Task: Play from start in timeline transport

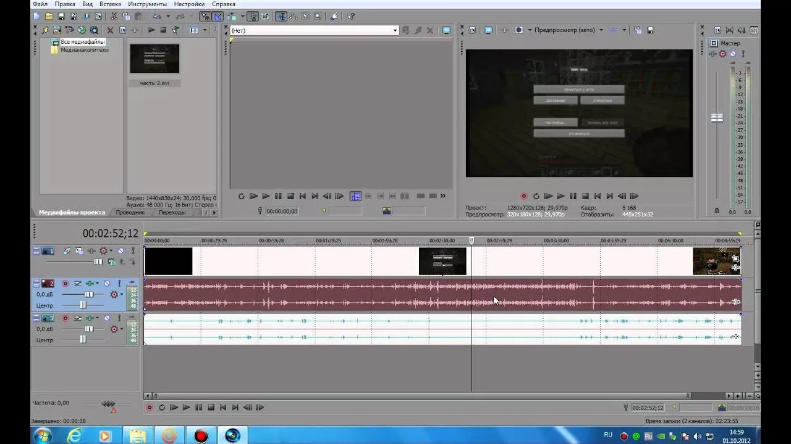Action: coord(174,408)
